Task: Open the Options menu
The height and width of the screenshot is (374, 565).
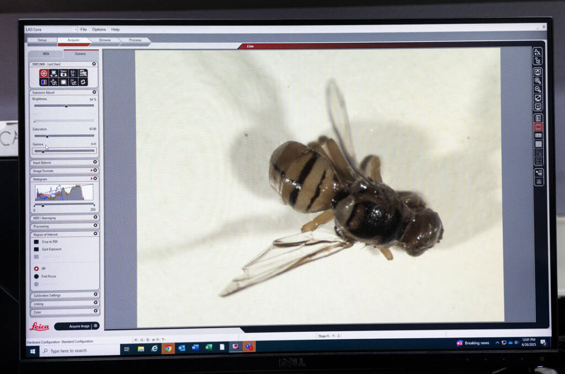Action: click(x=99, y=29)
